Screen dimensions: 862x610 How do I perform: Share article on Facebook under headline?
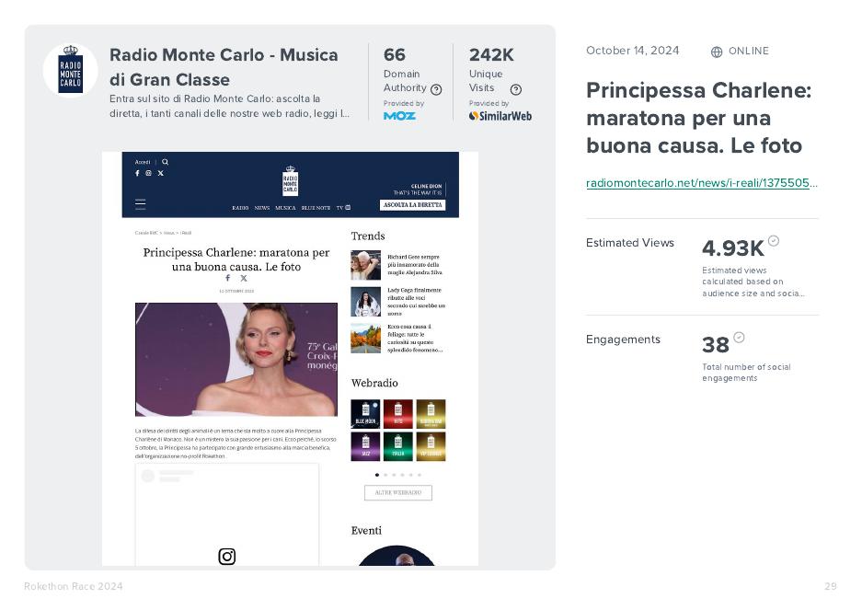[227, 279]
